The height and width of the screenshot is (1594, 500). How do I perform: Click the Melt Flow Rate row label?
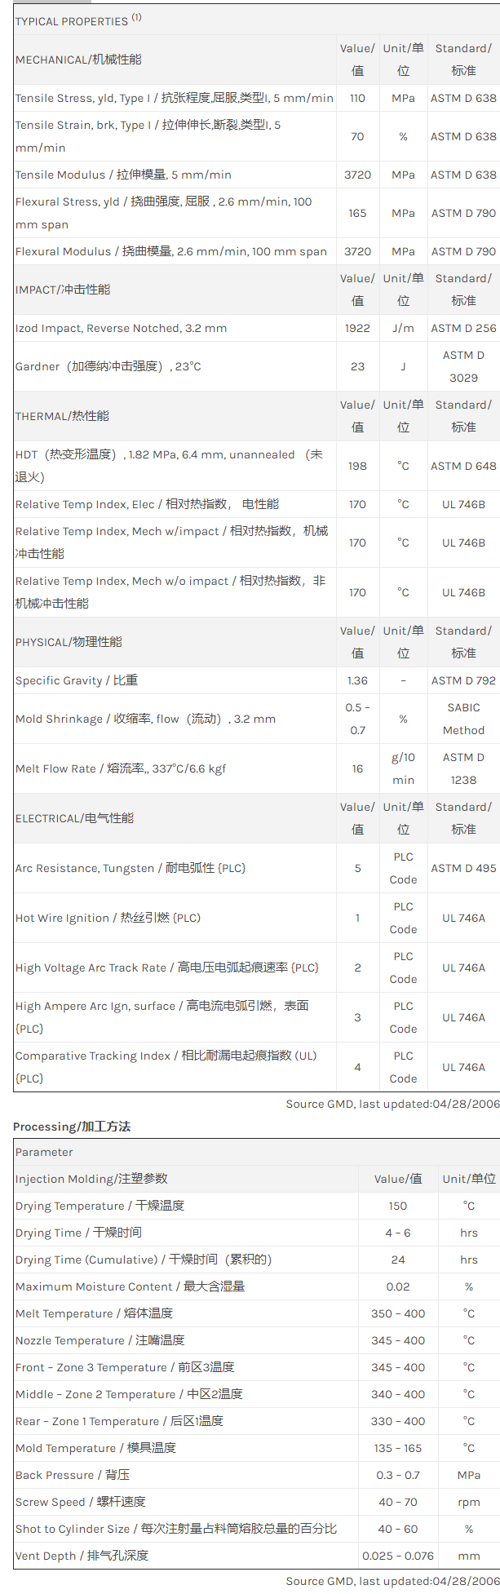121,768
